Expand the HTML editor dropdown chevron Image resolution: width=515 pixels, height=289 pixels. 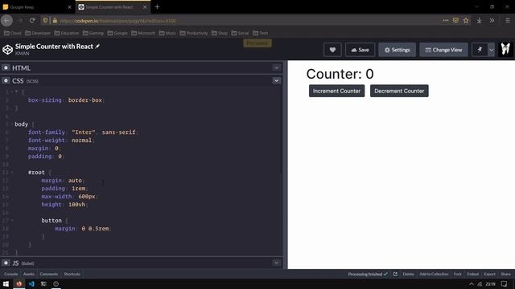coord(276,67)
